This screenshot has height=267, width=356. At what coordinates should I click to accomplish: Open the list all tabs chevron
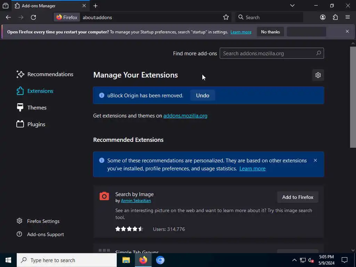[x=292, y=6]
